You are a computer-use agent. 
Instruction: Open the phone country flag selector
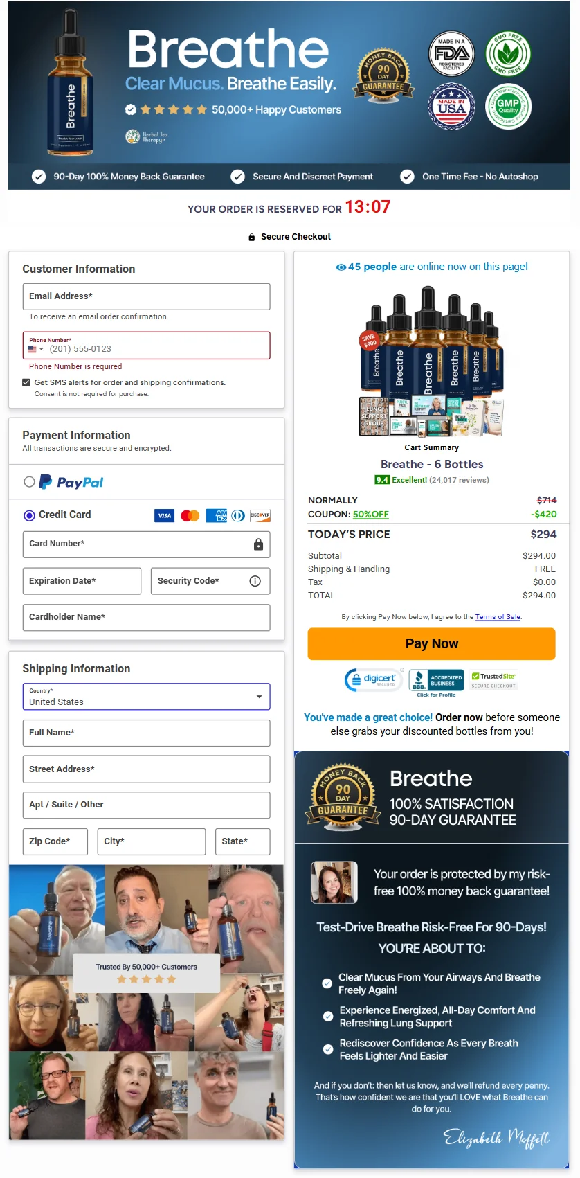click(35, 349)
